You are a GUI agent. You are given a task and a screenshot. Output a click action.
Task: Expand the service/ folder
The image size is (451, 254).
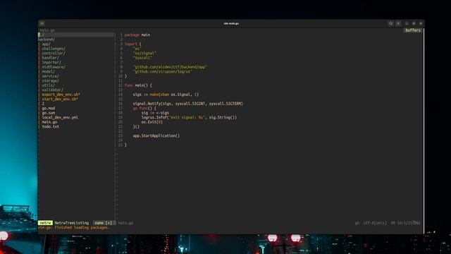(x=50, y=76)
